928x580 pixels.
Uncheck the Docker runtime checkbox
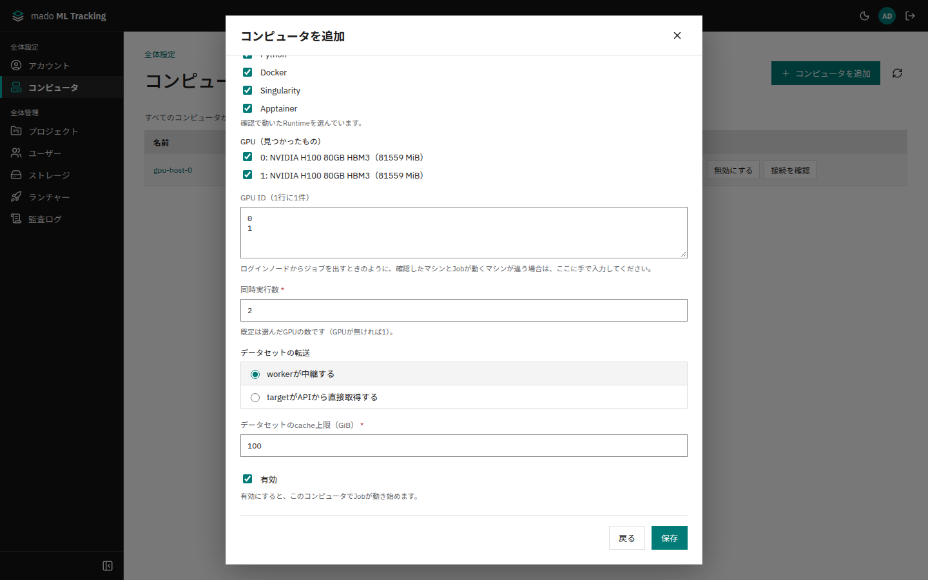(x=247, y=72)
